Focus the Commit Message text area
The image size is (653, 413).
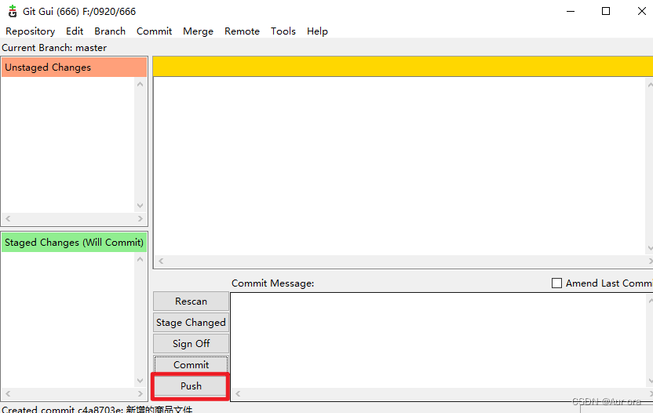point(438,340)
